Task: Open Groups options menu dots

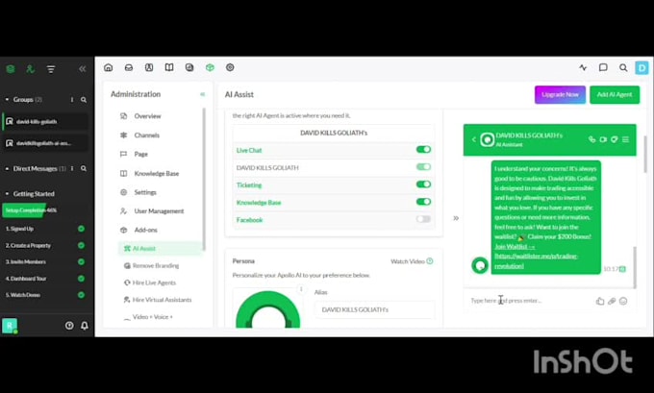Action: click(72, 100)
